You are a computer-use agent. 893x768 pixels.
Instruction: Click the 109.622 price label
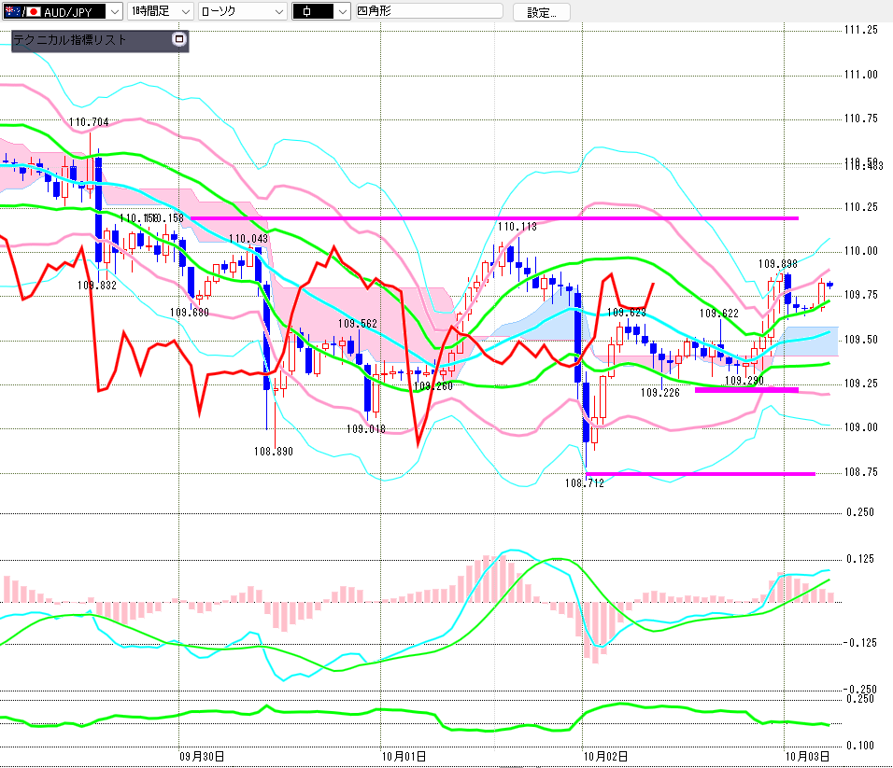click(x=718, y=314)
